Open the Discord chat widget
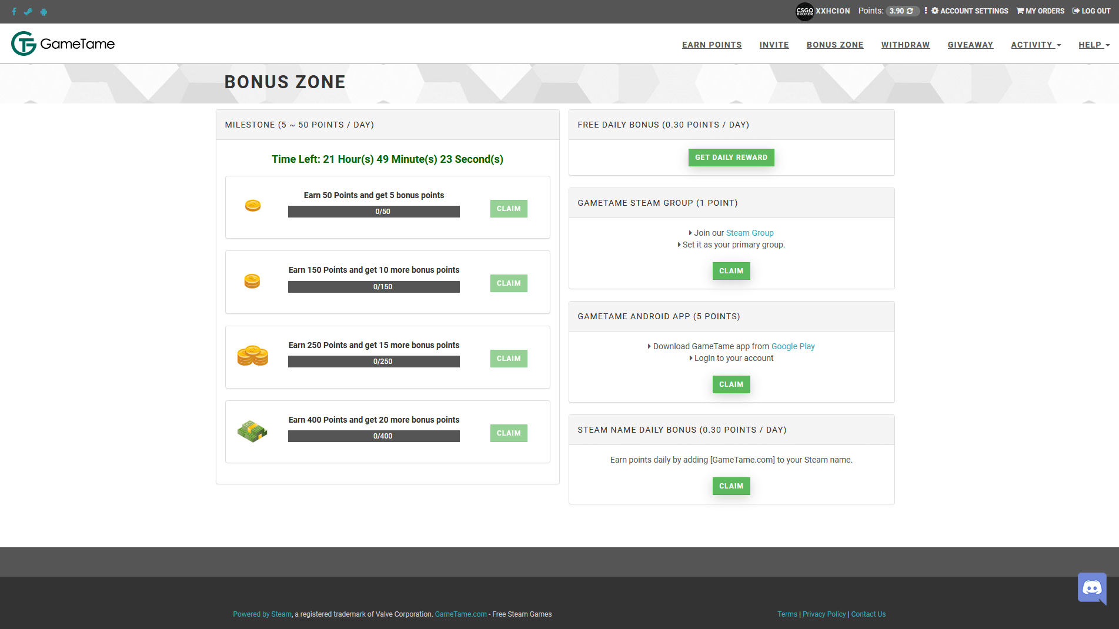The width and height of the screenshot is (1119, 629). (1092, 588)
